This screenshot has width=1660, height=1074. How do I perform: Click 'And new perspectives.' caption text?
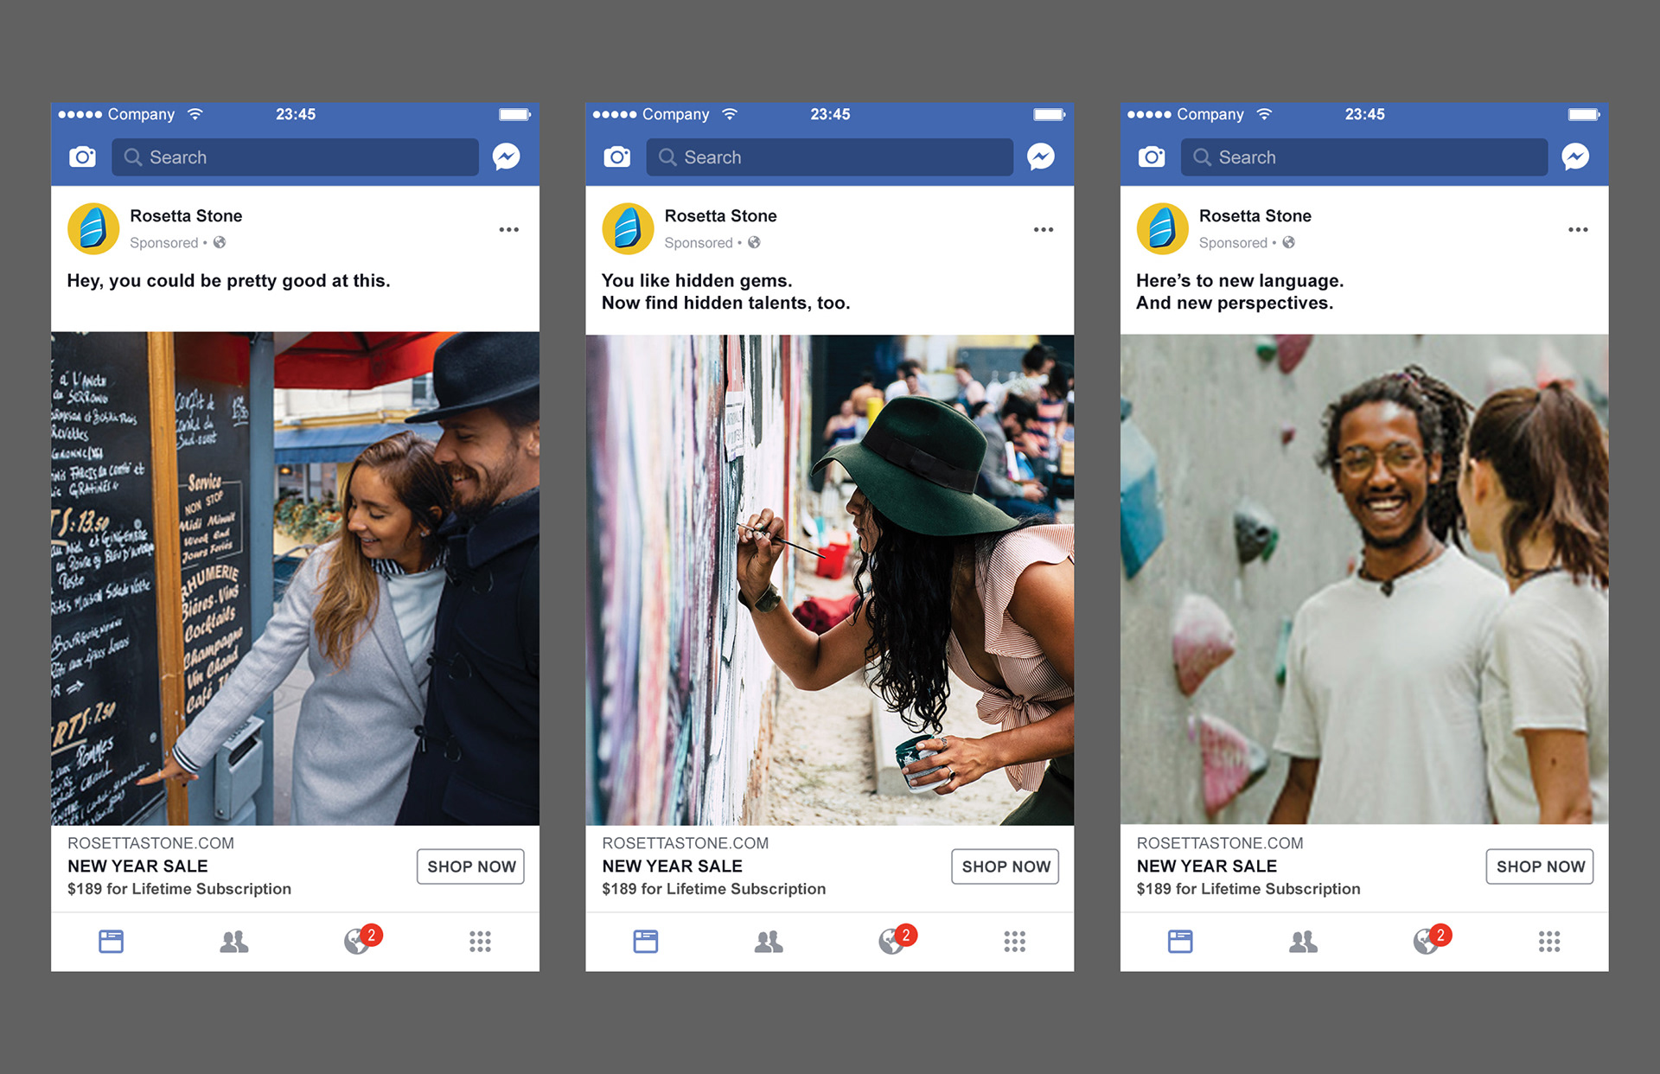pyautogui.click(x=1234, y=304)
